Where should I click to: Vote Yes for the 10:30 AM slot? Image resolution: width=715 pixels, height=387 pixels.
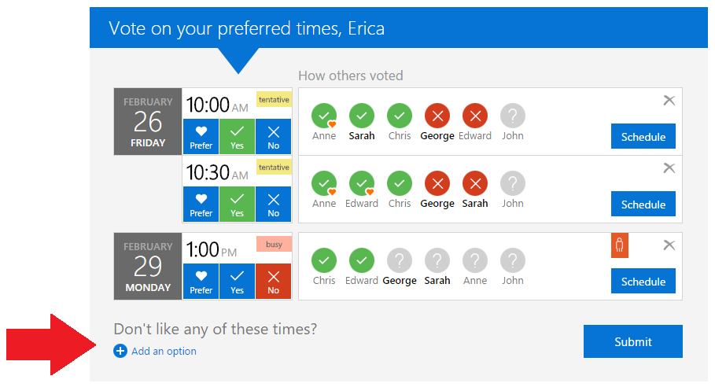tap(238, 204)
